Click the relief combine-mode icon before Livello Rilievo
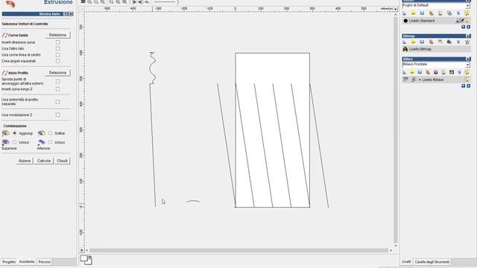Image resolution: width=477 pixels, height=268 pixels. [x=414, y=80]
